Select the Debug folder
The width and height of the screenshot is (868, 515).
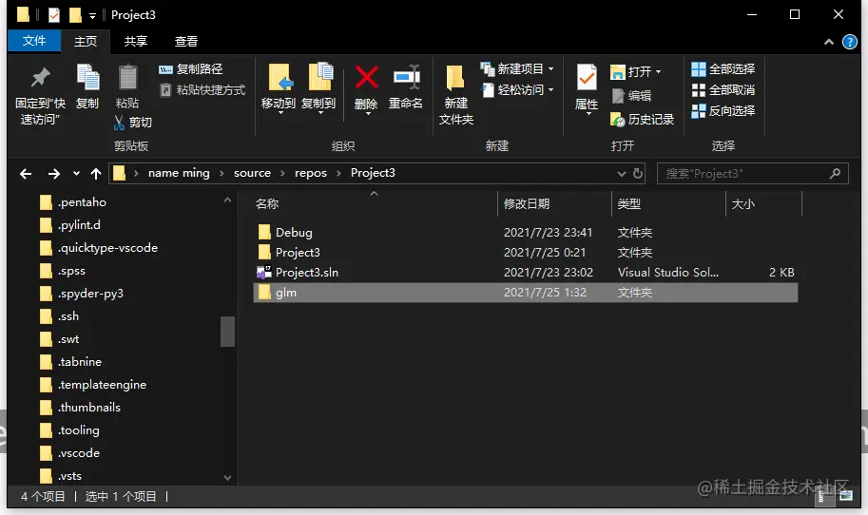pyautogui.click(x=525, y=233)
